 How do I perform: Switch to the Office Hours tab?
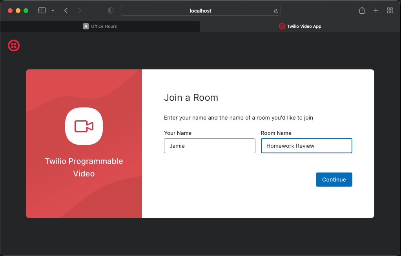click(100, 26)
